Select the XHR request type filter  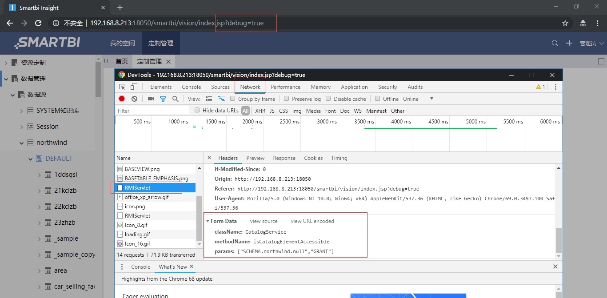tap(260, 111)
